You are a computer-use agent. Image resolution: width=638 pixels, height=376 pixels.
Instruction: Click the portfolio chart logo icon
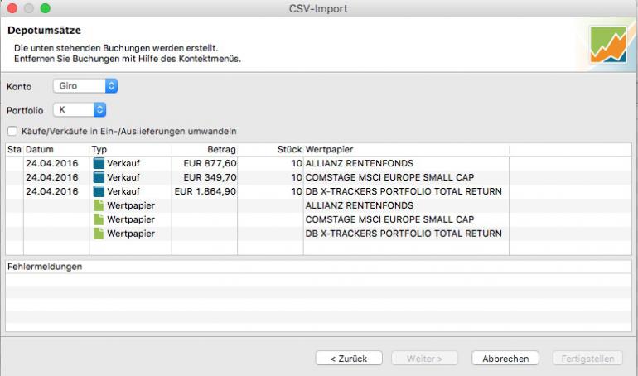(x=608, y=45)
